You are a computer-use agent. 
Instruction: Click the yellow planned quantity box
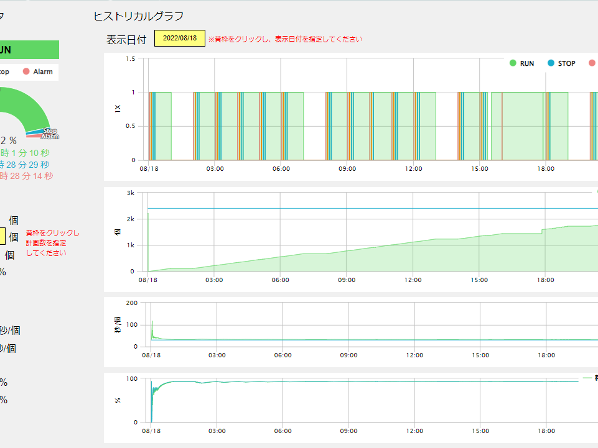[2, 236]
